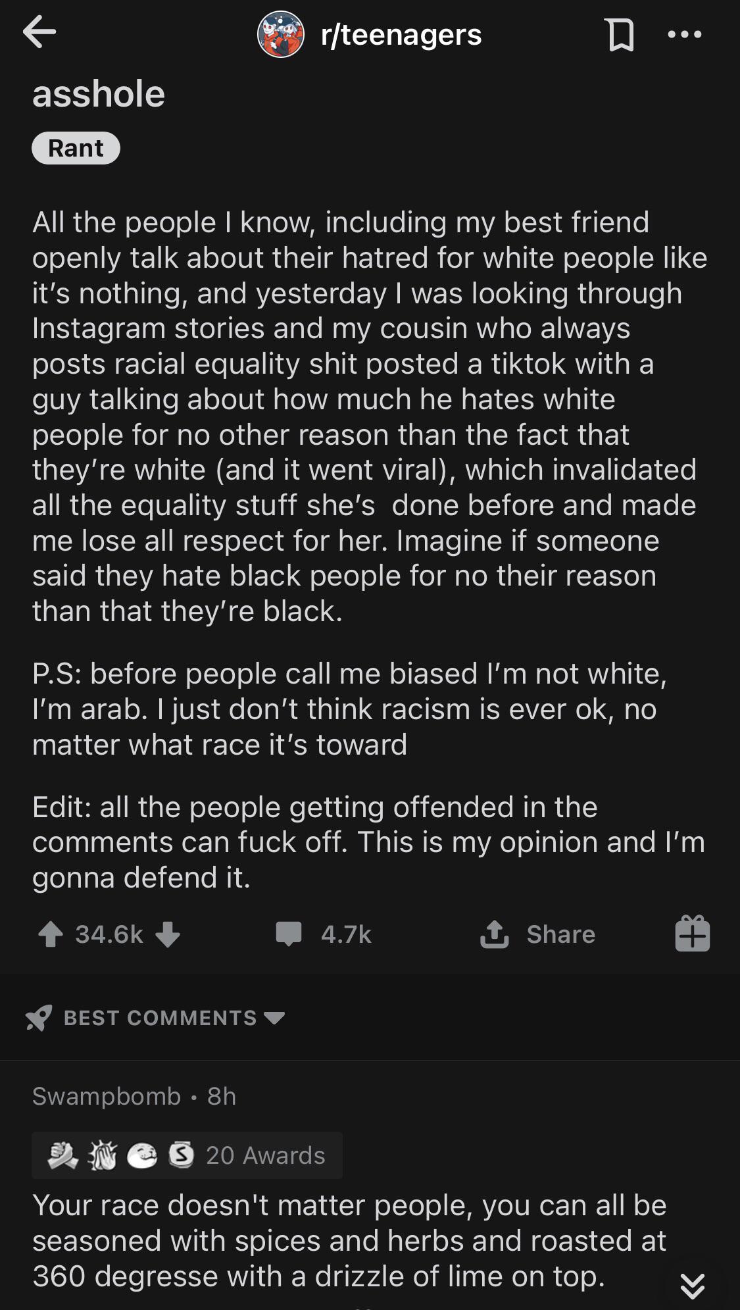The height and width of the screenshot is (1310, 740).
Task: Open the r/teenagers community title
Action: (x=401, y=35)
